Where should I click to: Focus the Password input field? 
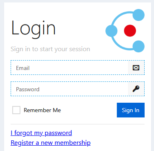(x=69, y=89)
